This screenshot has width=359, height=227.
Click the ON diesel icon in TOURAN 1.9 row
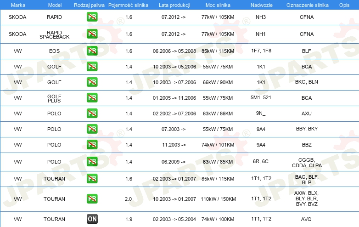[x=92, y=219]
